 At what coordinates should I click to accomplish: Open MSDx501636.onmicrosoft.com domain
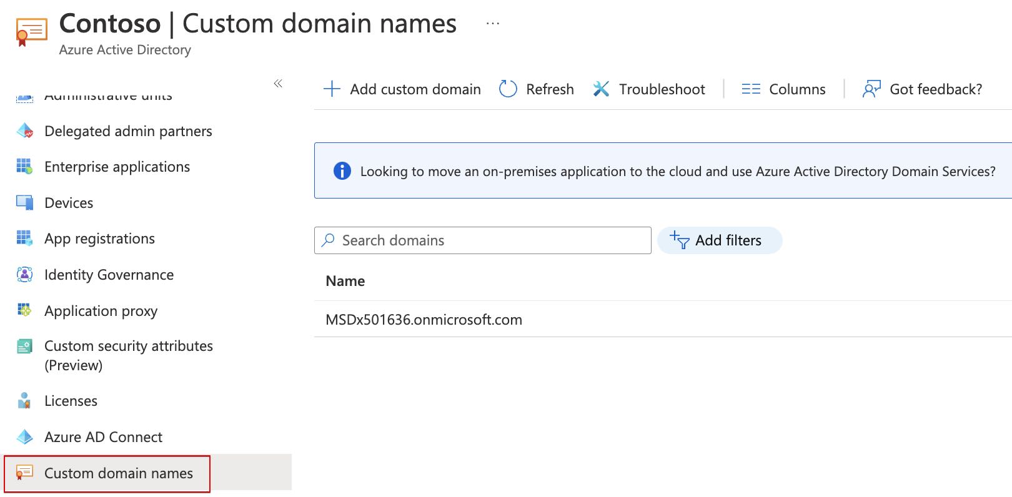424,320
